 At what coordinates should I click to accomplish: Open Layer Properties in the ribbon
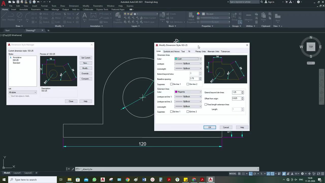118,17
